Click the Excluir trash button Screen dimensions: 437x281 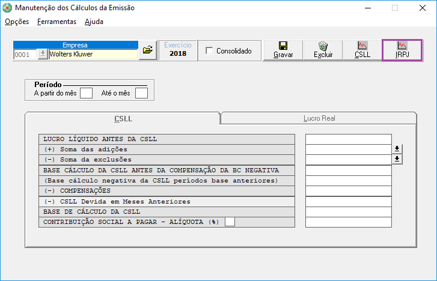pyautogui.click(x=323, y=50)
